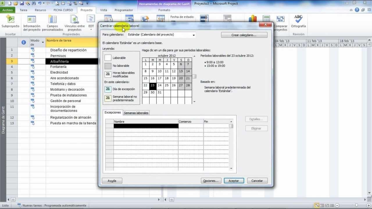This screenshot has height=209, width=372.
Task: Click the Ayuda button
Action: (x=112, y=181)
